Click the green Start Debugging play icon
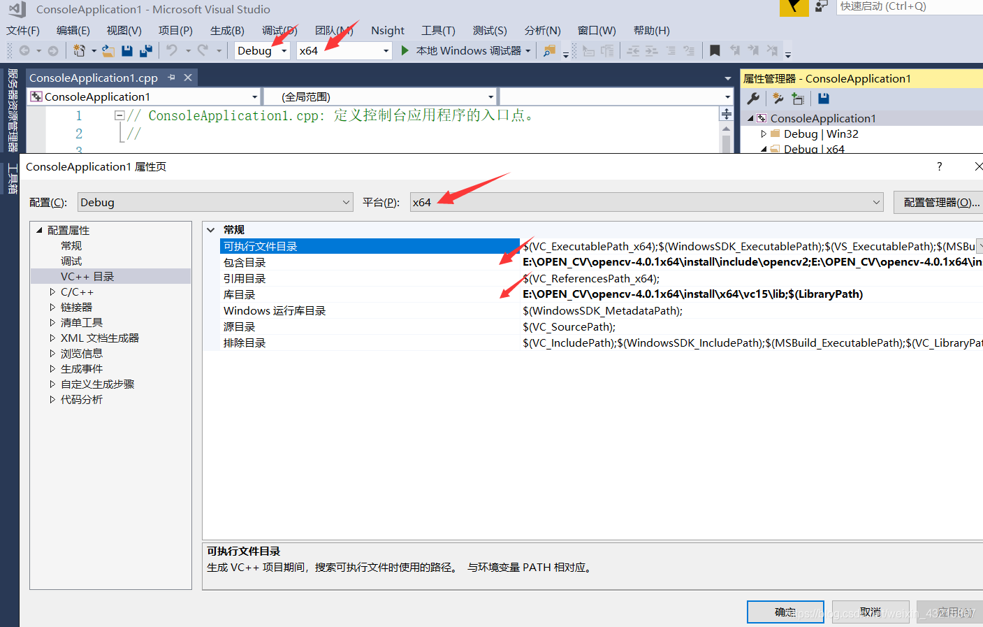This screenshot has height=627, width=983. tap(405, 50)
